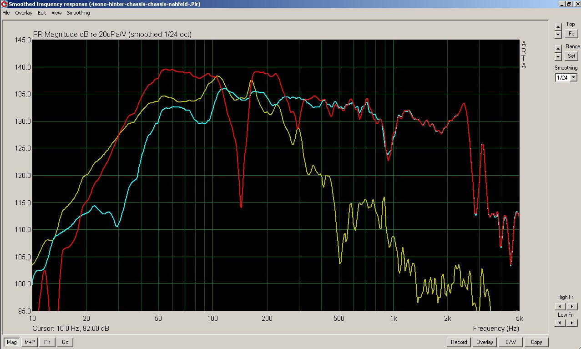Open the File menu

[6, 13]
